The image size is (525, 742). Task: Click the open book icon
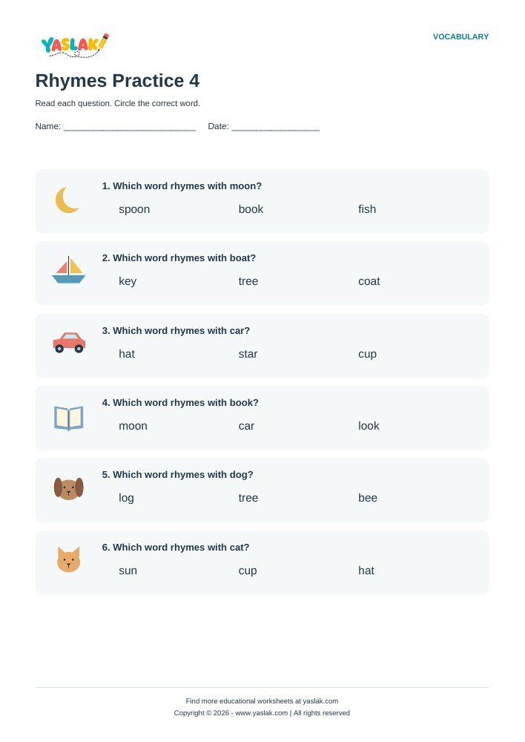click(x=68, y=418)
